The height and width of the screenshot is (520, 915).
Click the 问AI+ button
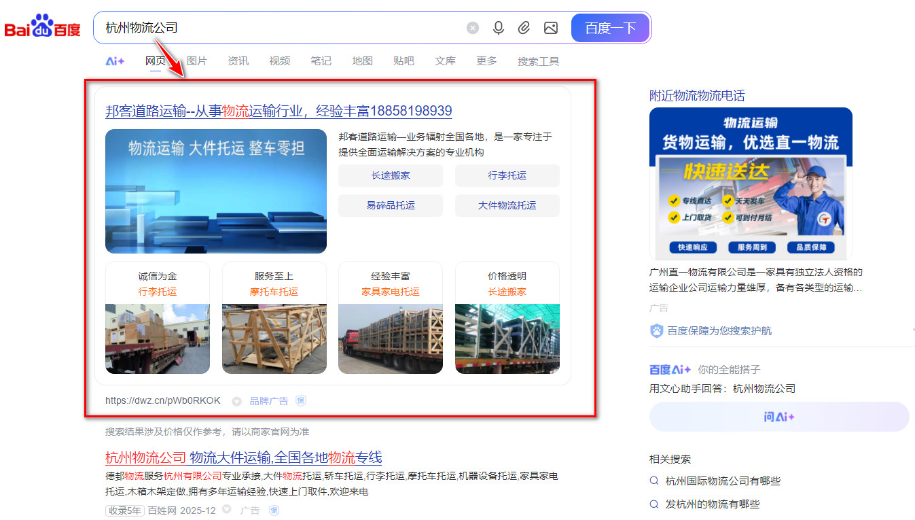pyautogui.click(x=779, y=417)
